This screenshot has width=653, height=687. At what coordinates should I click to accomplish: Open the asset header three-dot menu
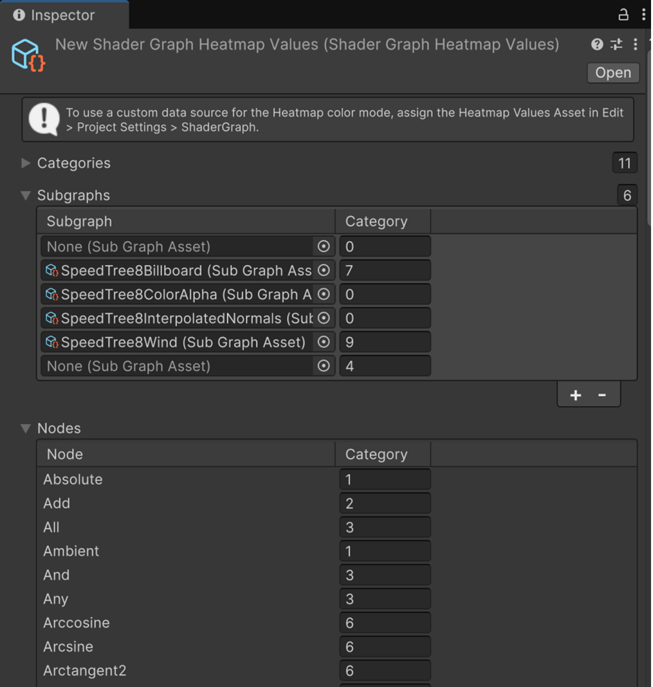635,44
